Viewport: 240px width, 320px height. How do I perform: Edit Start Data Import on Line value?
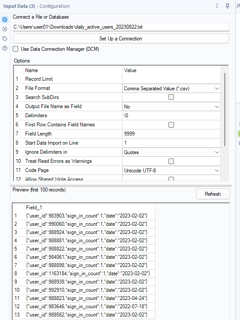(x=171, y=143)
